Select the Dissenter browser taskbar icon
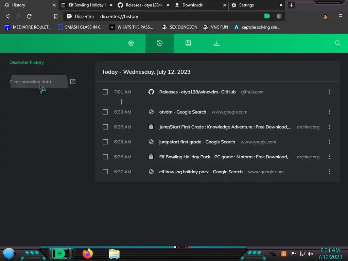 point(60,254)
